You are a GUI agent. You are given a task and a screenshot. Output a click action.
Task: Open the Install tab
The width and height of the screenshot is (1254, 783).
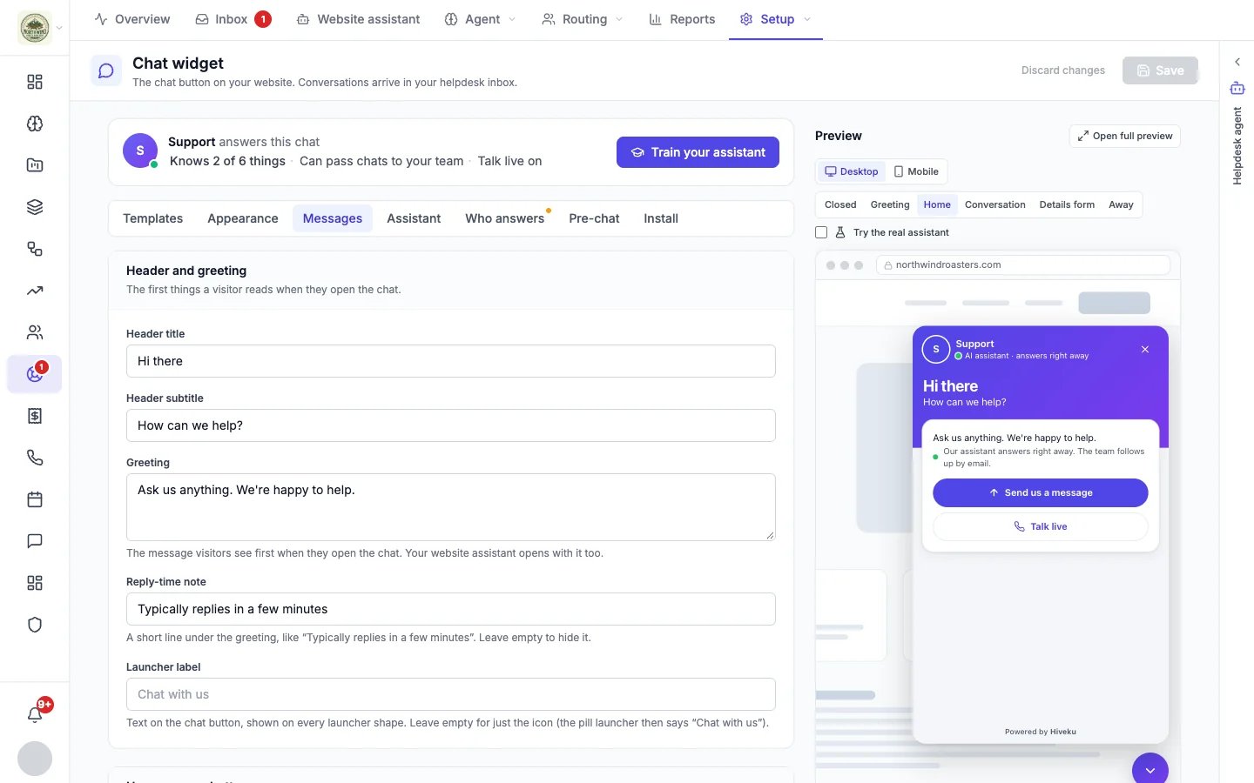point(661,218)
